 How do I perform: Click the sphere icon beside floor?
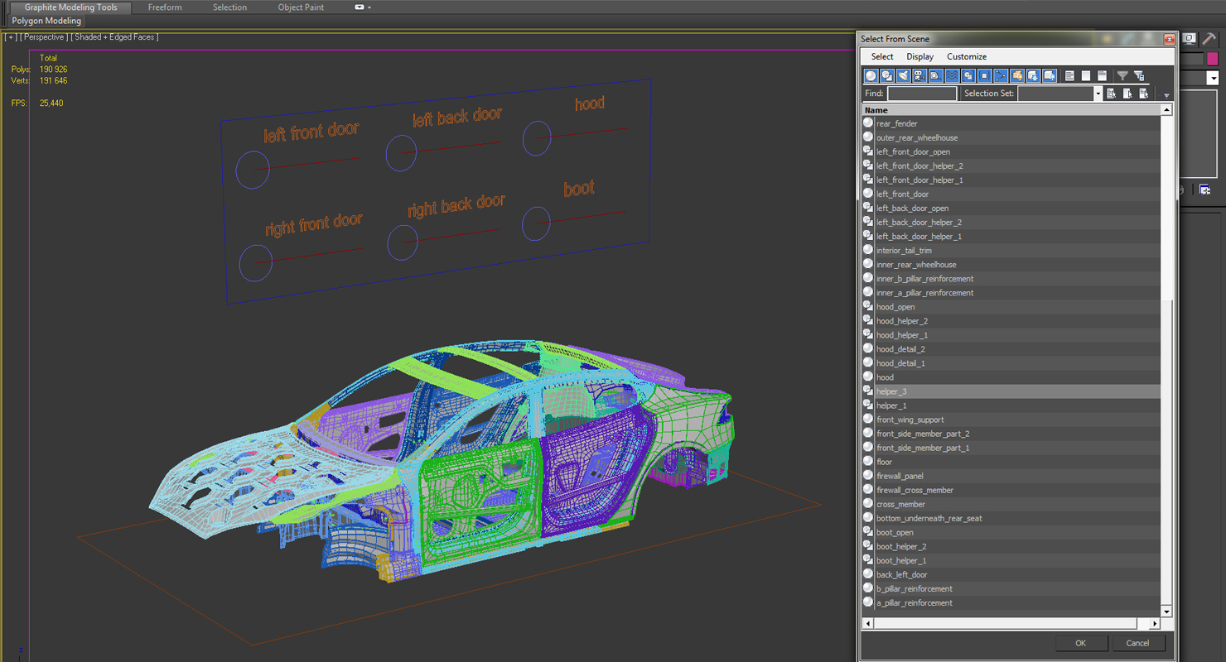click(868, 461)
